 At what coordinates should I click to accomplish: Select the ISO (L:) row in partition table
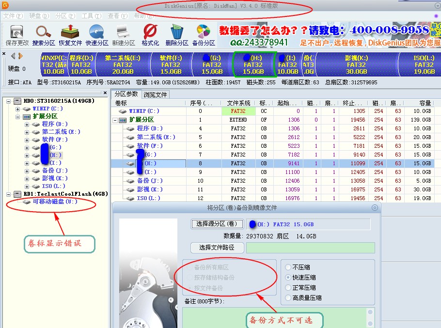(272, 198)
